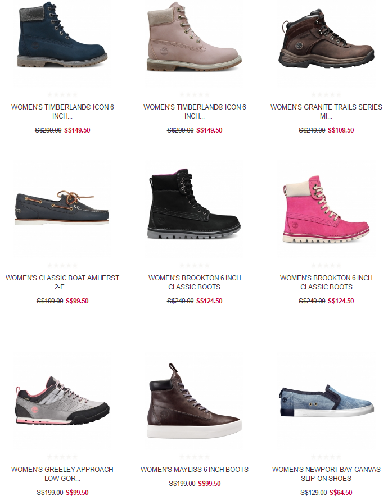View the grey Greeley Approach sneaker image
The height and width of the screenshot is (500, 388).
(x=62, y=401)
